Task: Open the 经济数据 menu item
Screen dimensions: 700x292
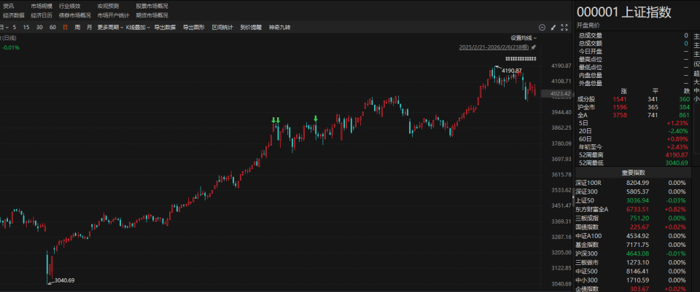Action: click(14, 15)
